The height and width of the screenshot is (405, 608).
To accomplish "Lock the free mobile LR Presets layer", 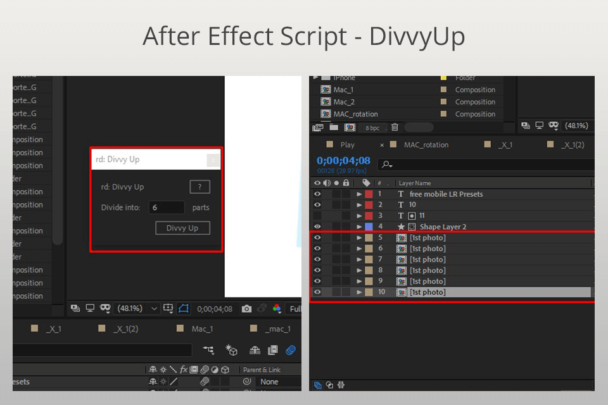I will click(x=345, y=194).
